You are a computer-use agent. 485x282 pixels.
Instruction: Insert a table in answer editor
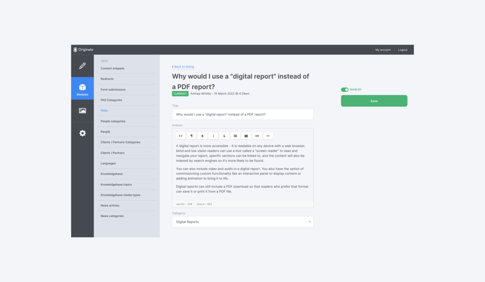point(246,136)
